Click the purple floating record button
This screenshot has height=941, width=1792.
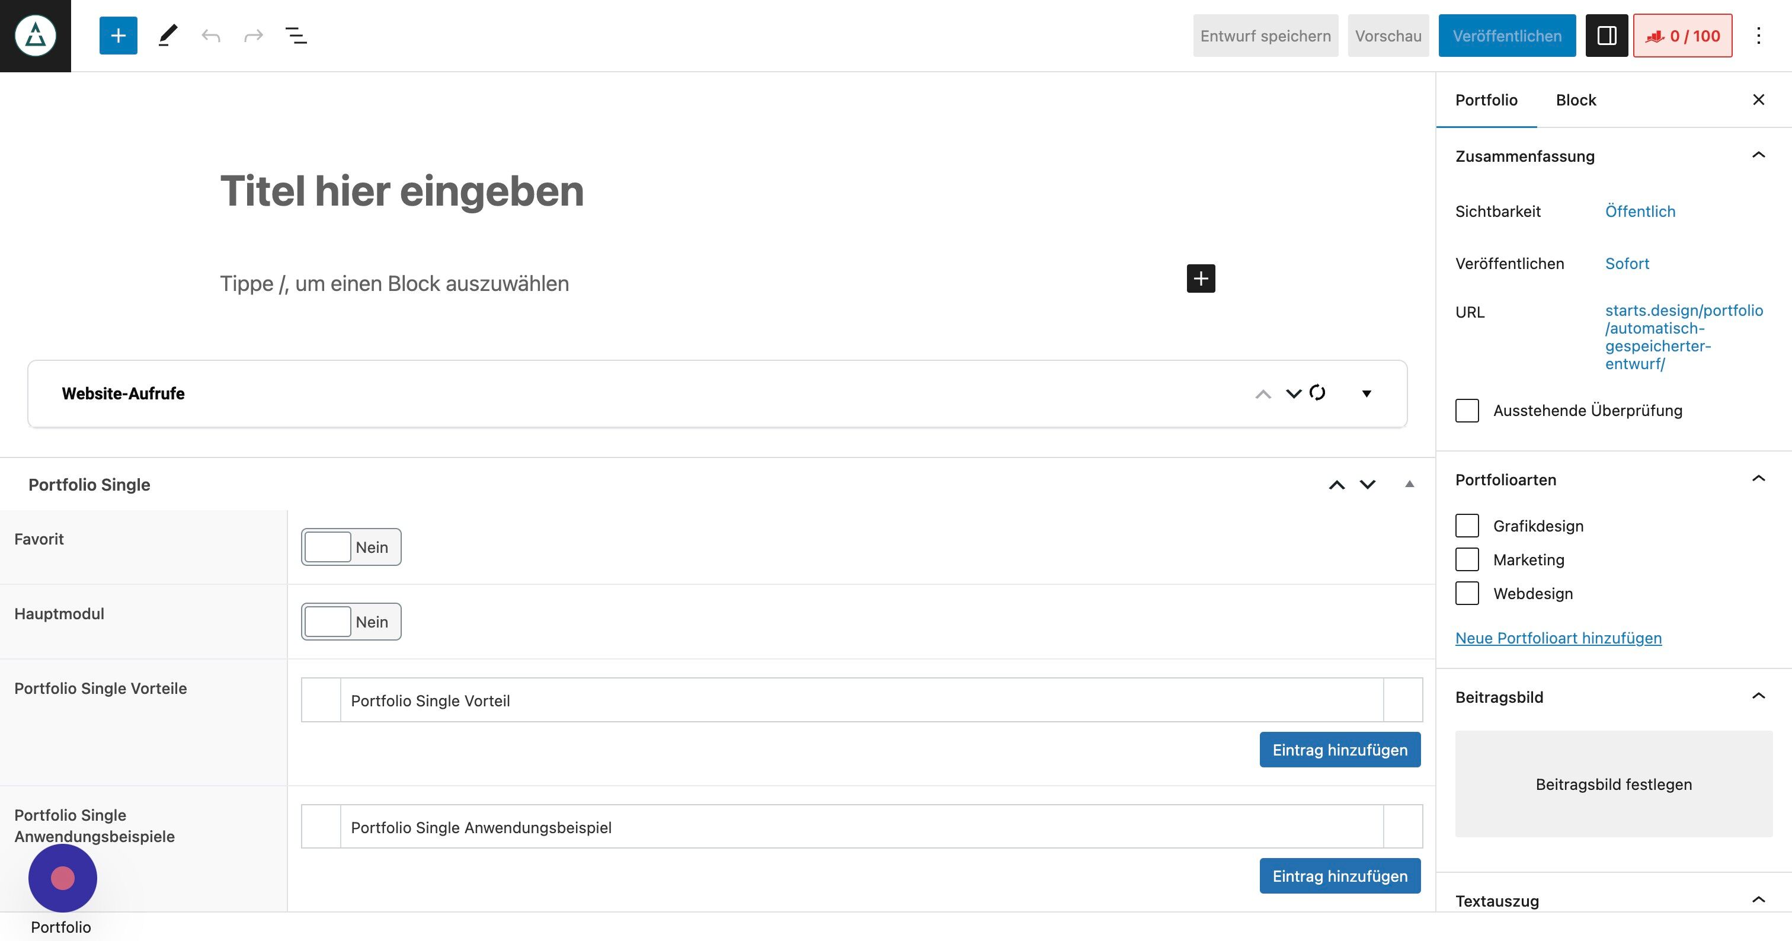(x=63, y=878)
